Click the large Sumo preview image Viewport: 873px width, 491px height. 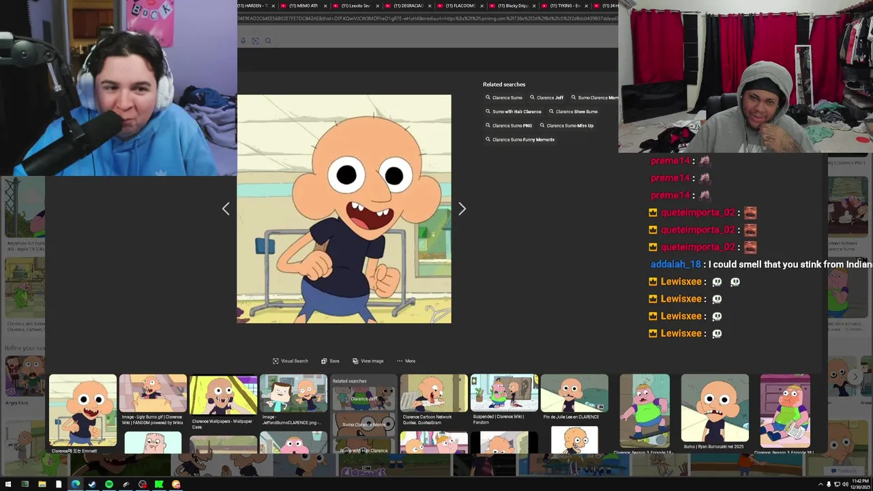click(x=344, y=209)
